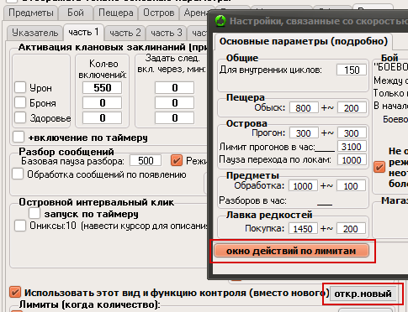Image resolution: width=408 pixels, height=312 pixels.
Task: Click the Здоровье activation count field
Action: point(102,118)
